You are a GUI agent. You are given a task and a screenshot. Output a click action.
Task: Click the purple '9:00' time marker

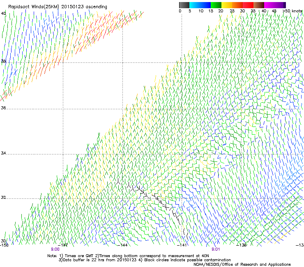coord(55,249)
